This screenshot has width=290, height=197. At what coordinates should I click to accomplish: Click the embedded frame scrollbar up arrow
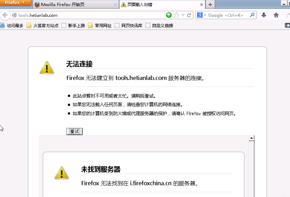pos(251,138)
